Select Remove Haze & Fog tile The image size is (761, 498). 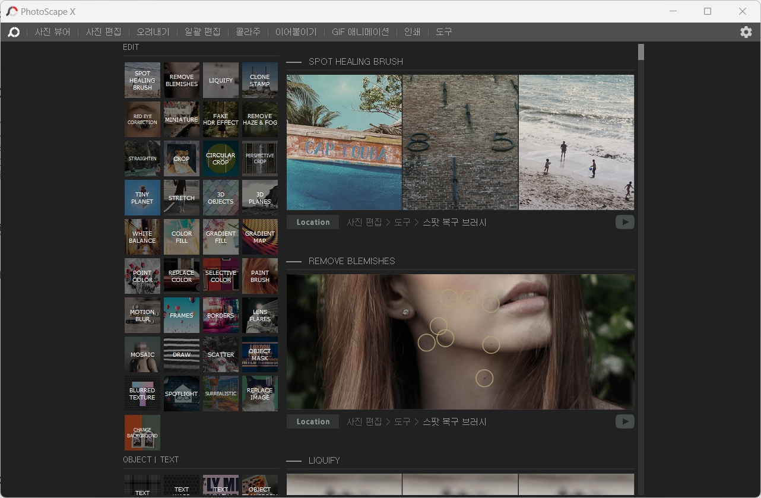[260, 119]
